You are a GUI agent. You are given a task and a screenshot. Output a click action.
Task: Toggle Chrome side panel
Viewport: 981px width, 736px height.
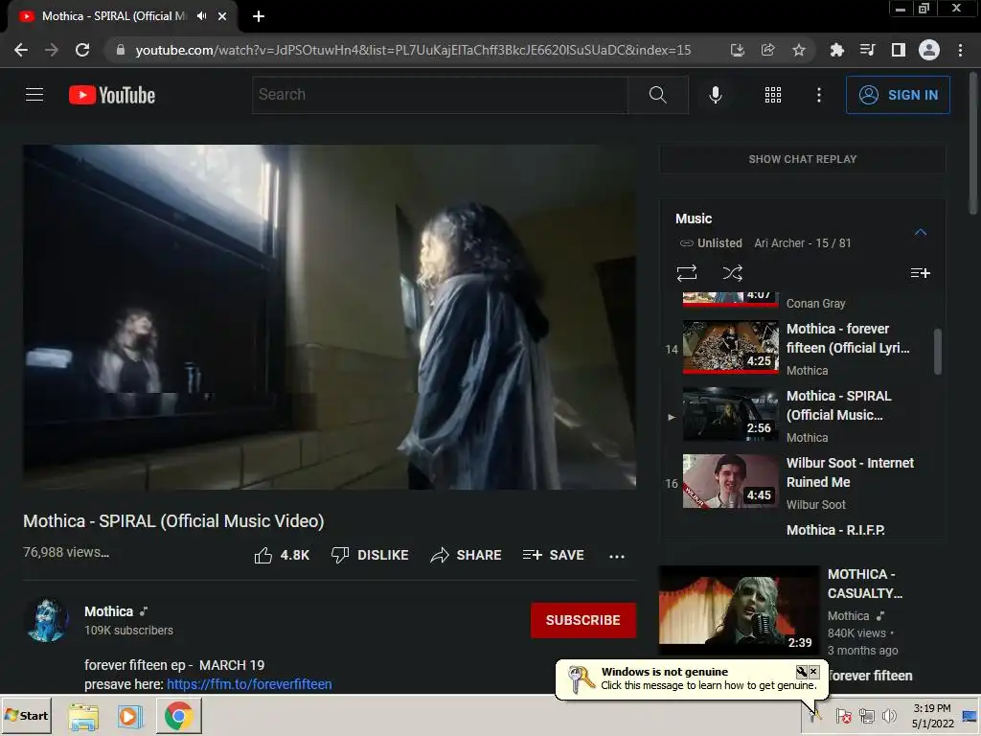[x=898, y=50]
